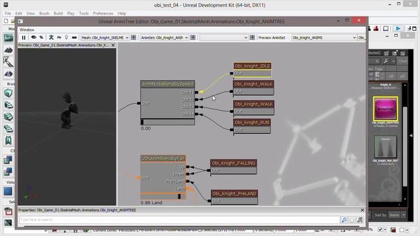
Task: Click the Child1 connector on BlendBySpeed node
Action: pos(196,92)
